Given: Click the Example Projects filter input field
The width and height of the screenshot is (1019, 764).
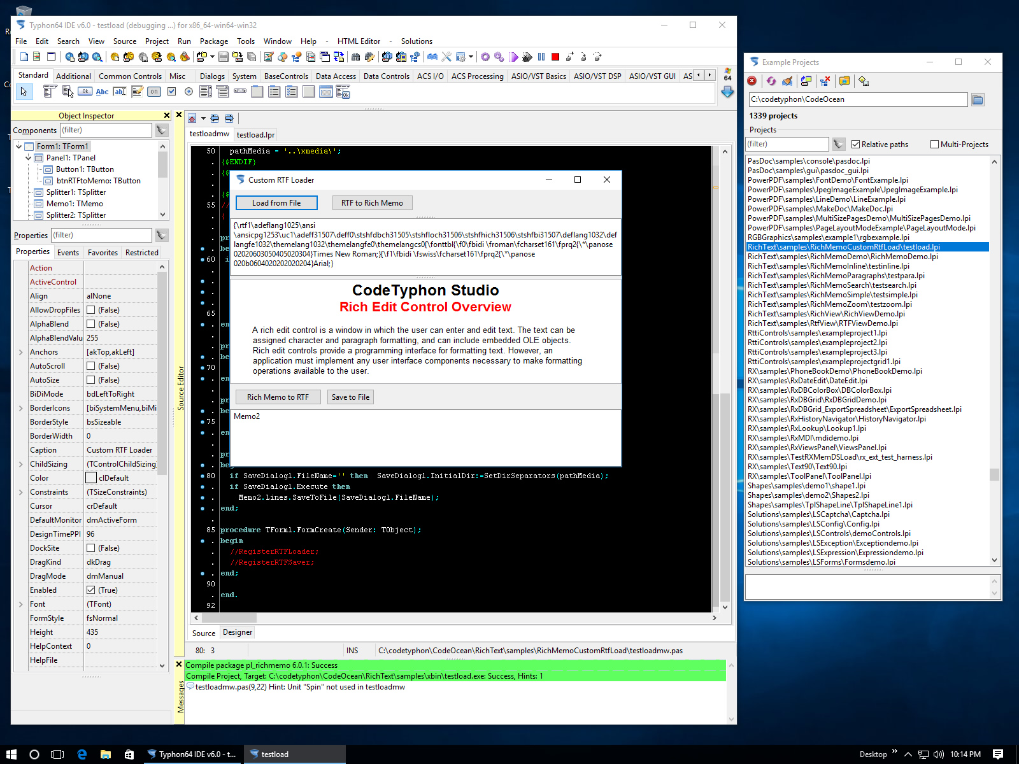Looking at the screenshot, I should pyautogui.click(x=787, y=145).
